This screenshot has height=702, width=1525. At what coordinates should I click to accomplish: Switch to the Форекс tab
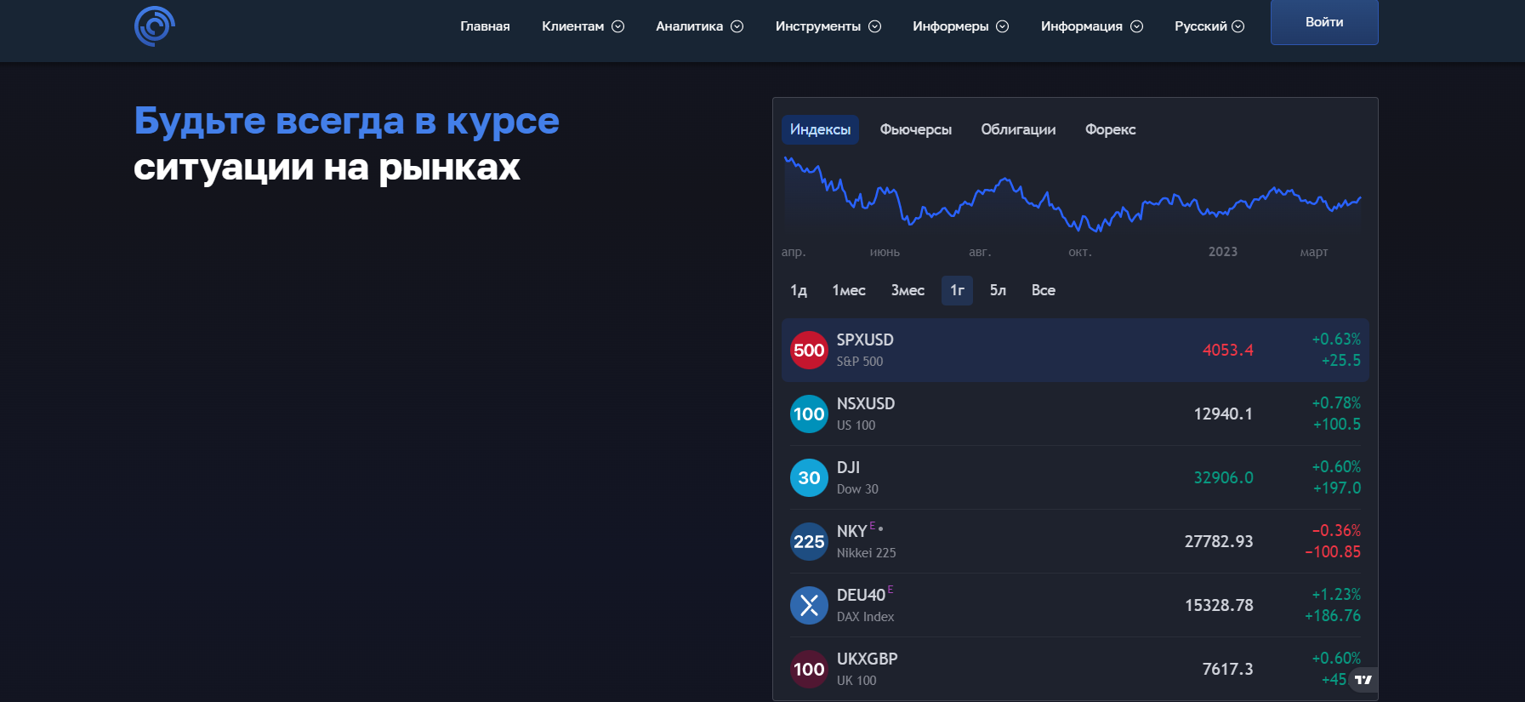coord(1110,129)
